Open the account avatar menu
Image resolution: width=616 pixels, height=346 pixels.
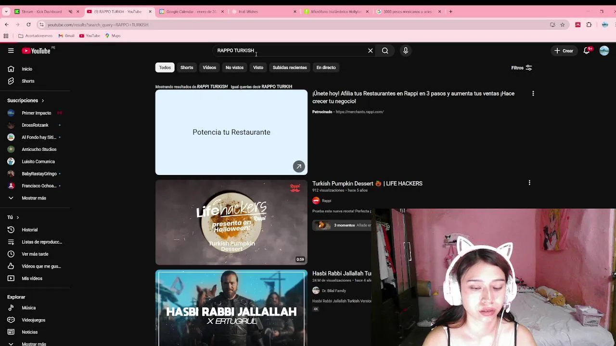click(604, 50)
